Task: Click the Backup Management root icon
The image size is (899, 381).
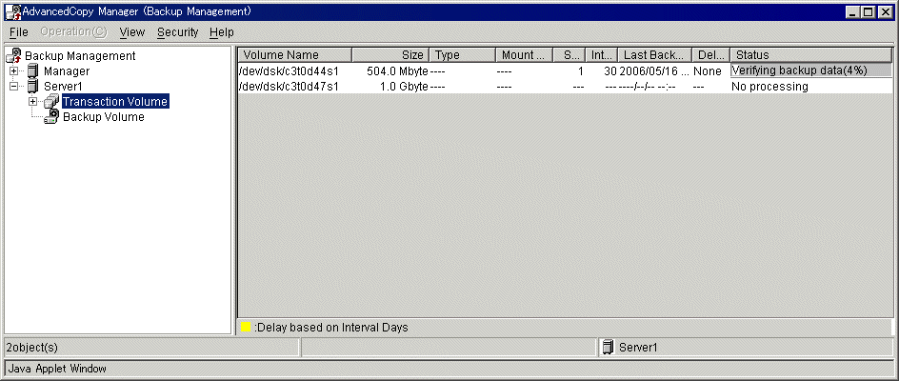Action: pos(13,55)
